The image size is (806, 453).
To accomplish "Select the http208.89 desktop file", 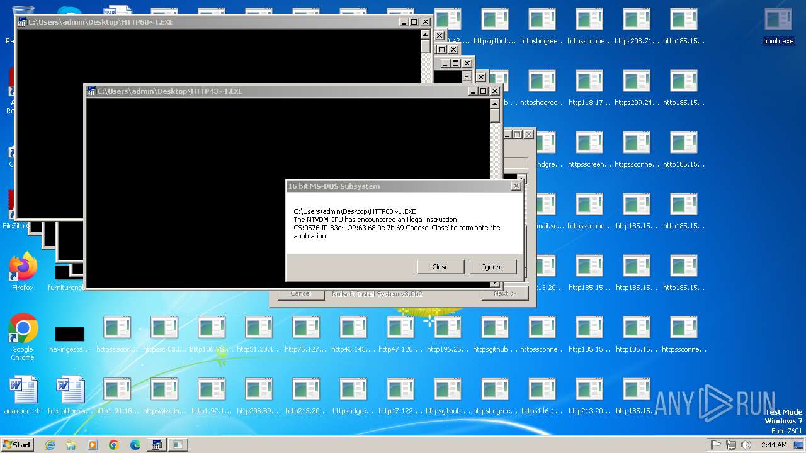I will (x=259, y=396).
